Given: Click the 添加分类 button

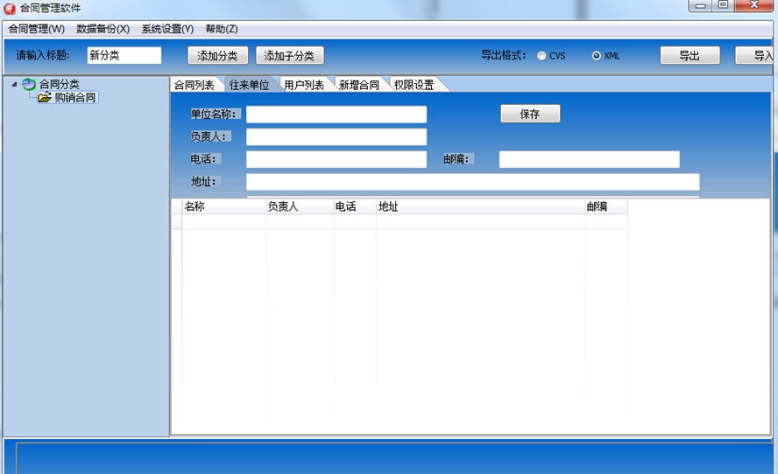Looking at the screenshot, I should coord(218,55).
